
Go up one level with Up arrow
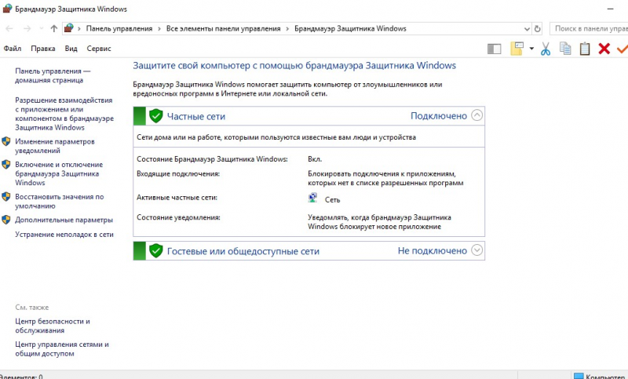(54, 28)
